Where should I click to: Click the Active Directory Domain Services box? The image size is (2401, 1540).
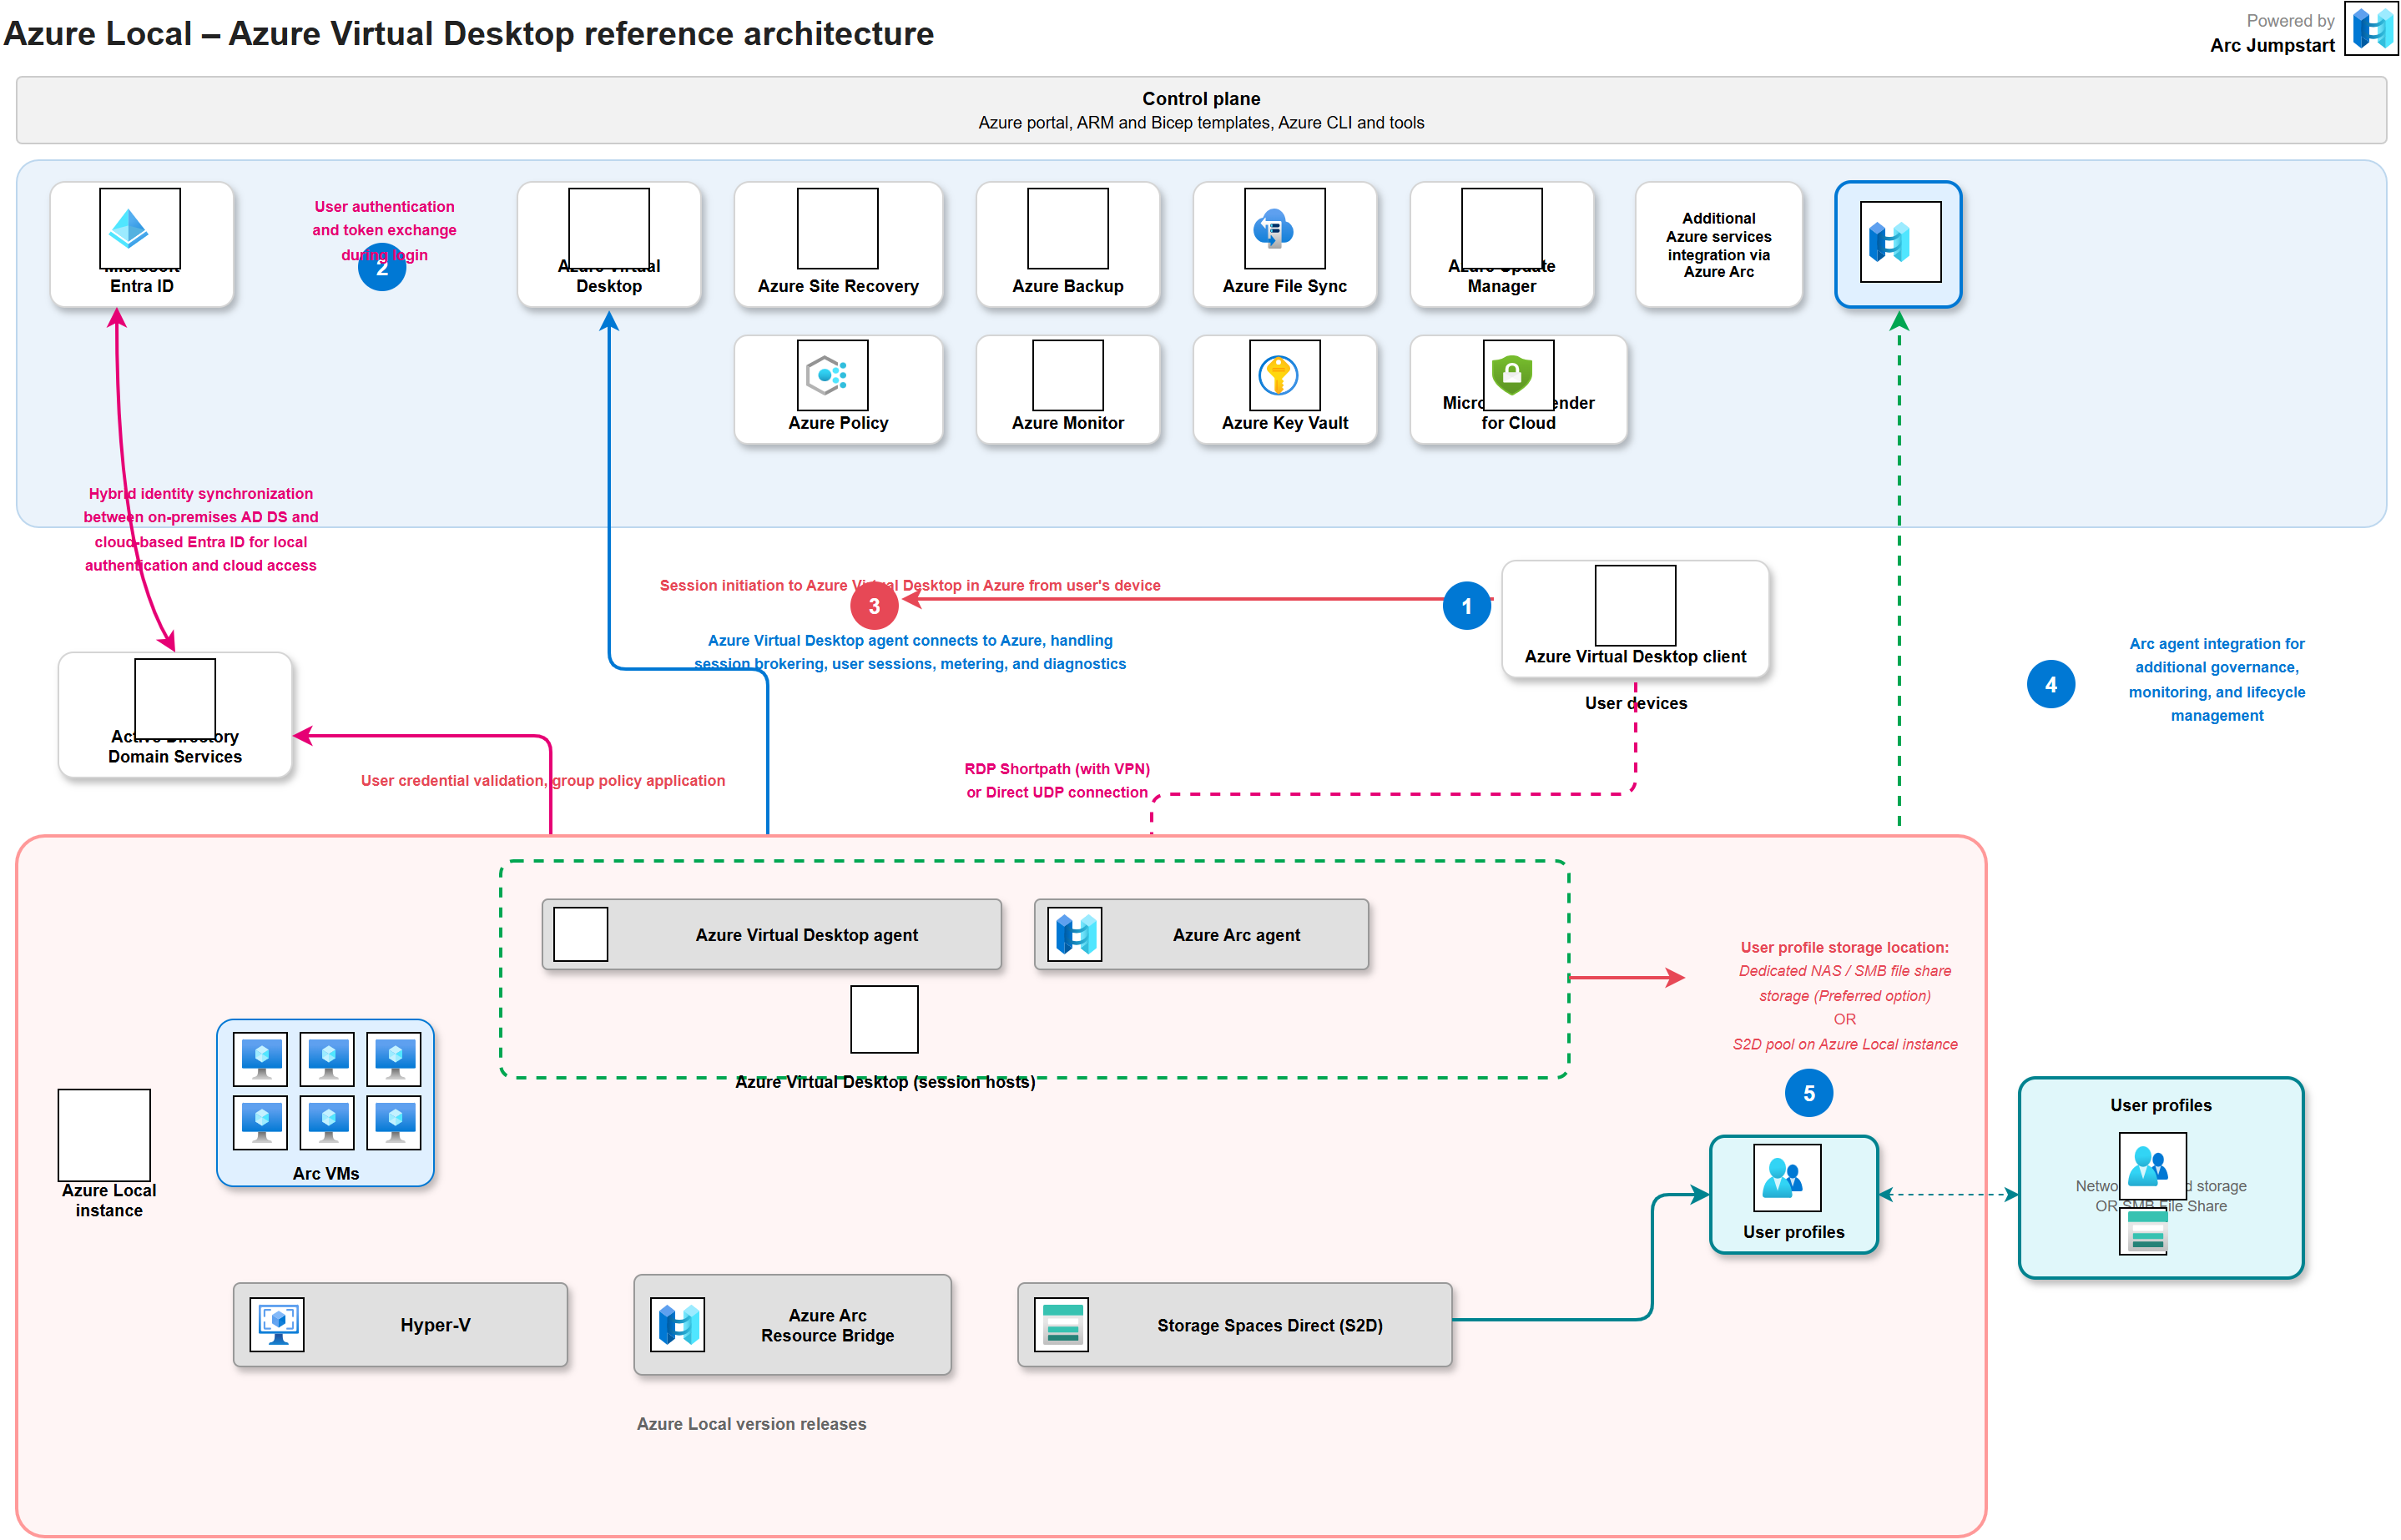[174, 713]
